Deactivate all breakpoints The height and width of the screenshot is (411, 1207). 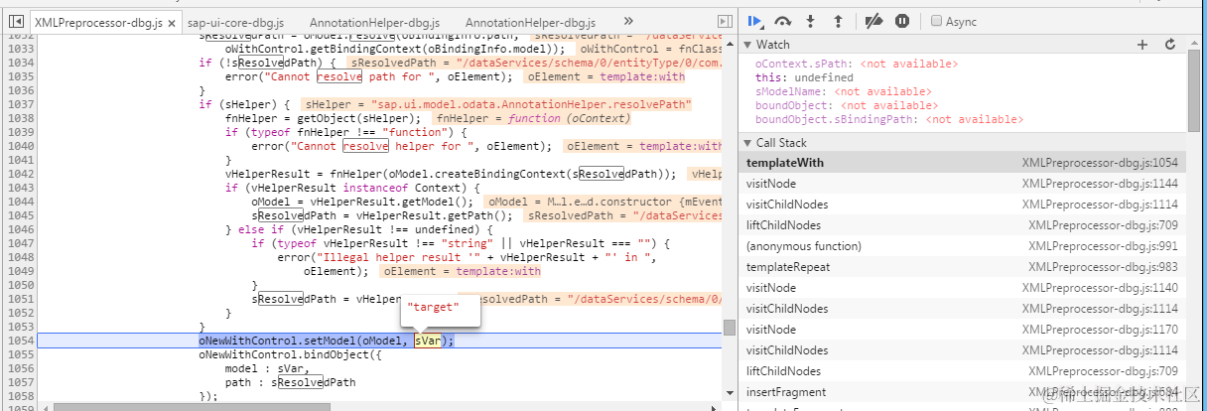tap(874, 20)
